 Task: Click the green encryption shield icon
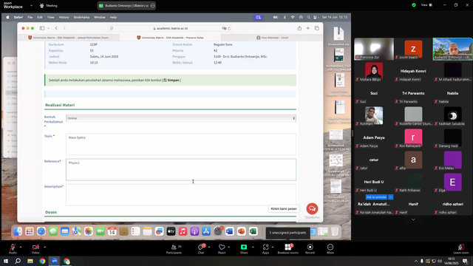point(414,5)
